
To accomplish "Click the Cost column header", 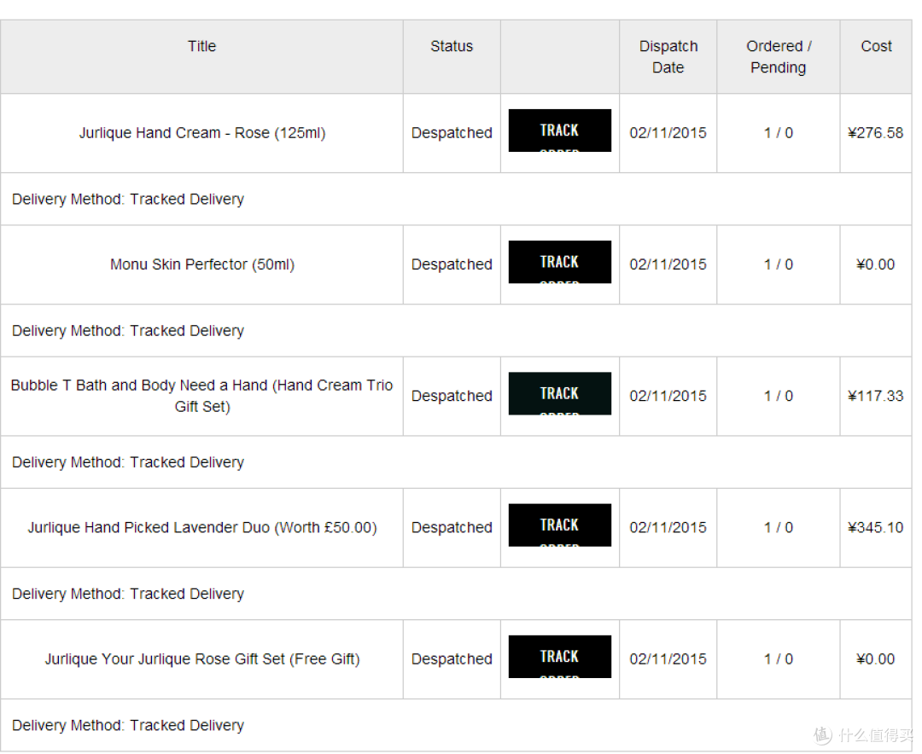I will (876, 46).
